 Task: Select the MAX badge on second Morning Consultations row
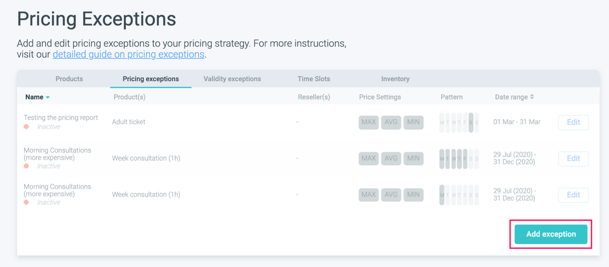(368, 194)
